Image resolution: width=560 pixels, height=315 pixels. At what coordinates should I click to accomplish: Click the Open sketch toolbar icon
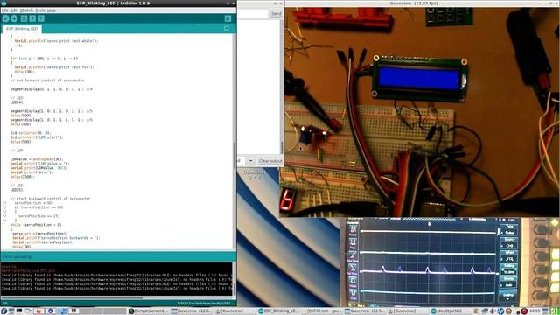(x=32, y=18)
